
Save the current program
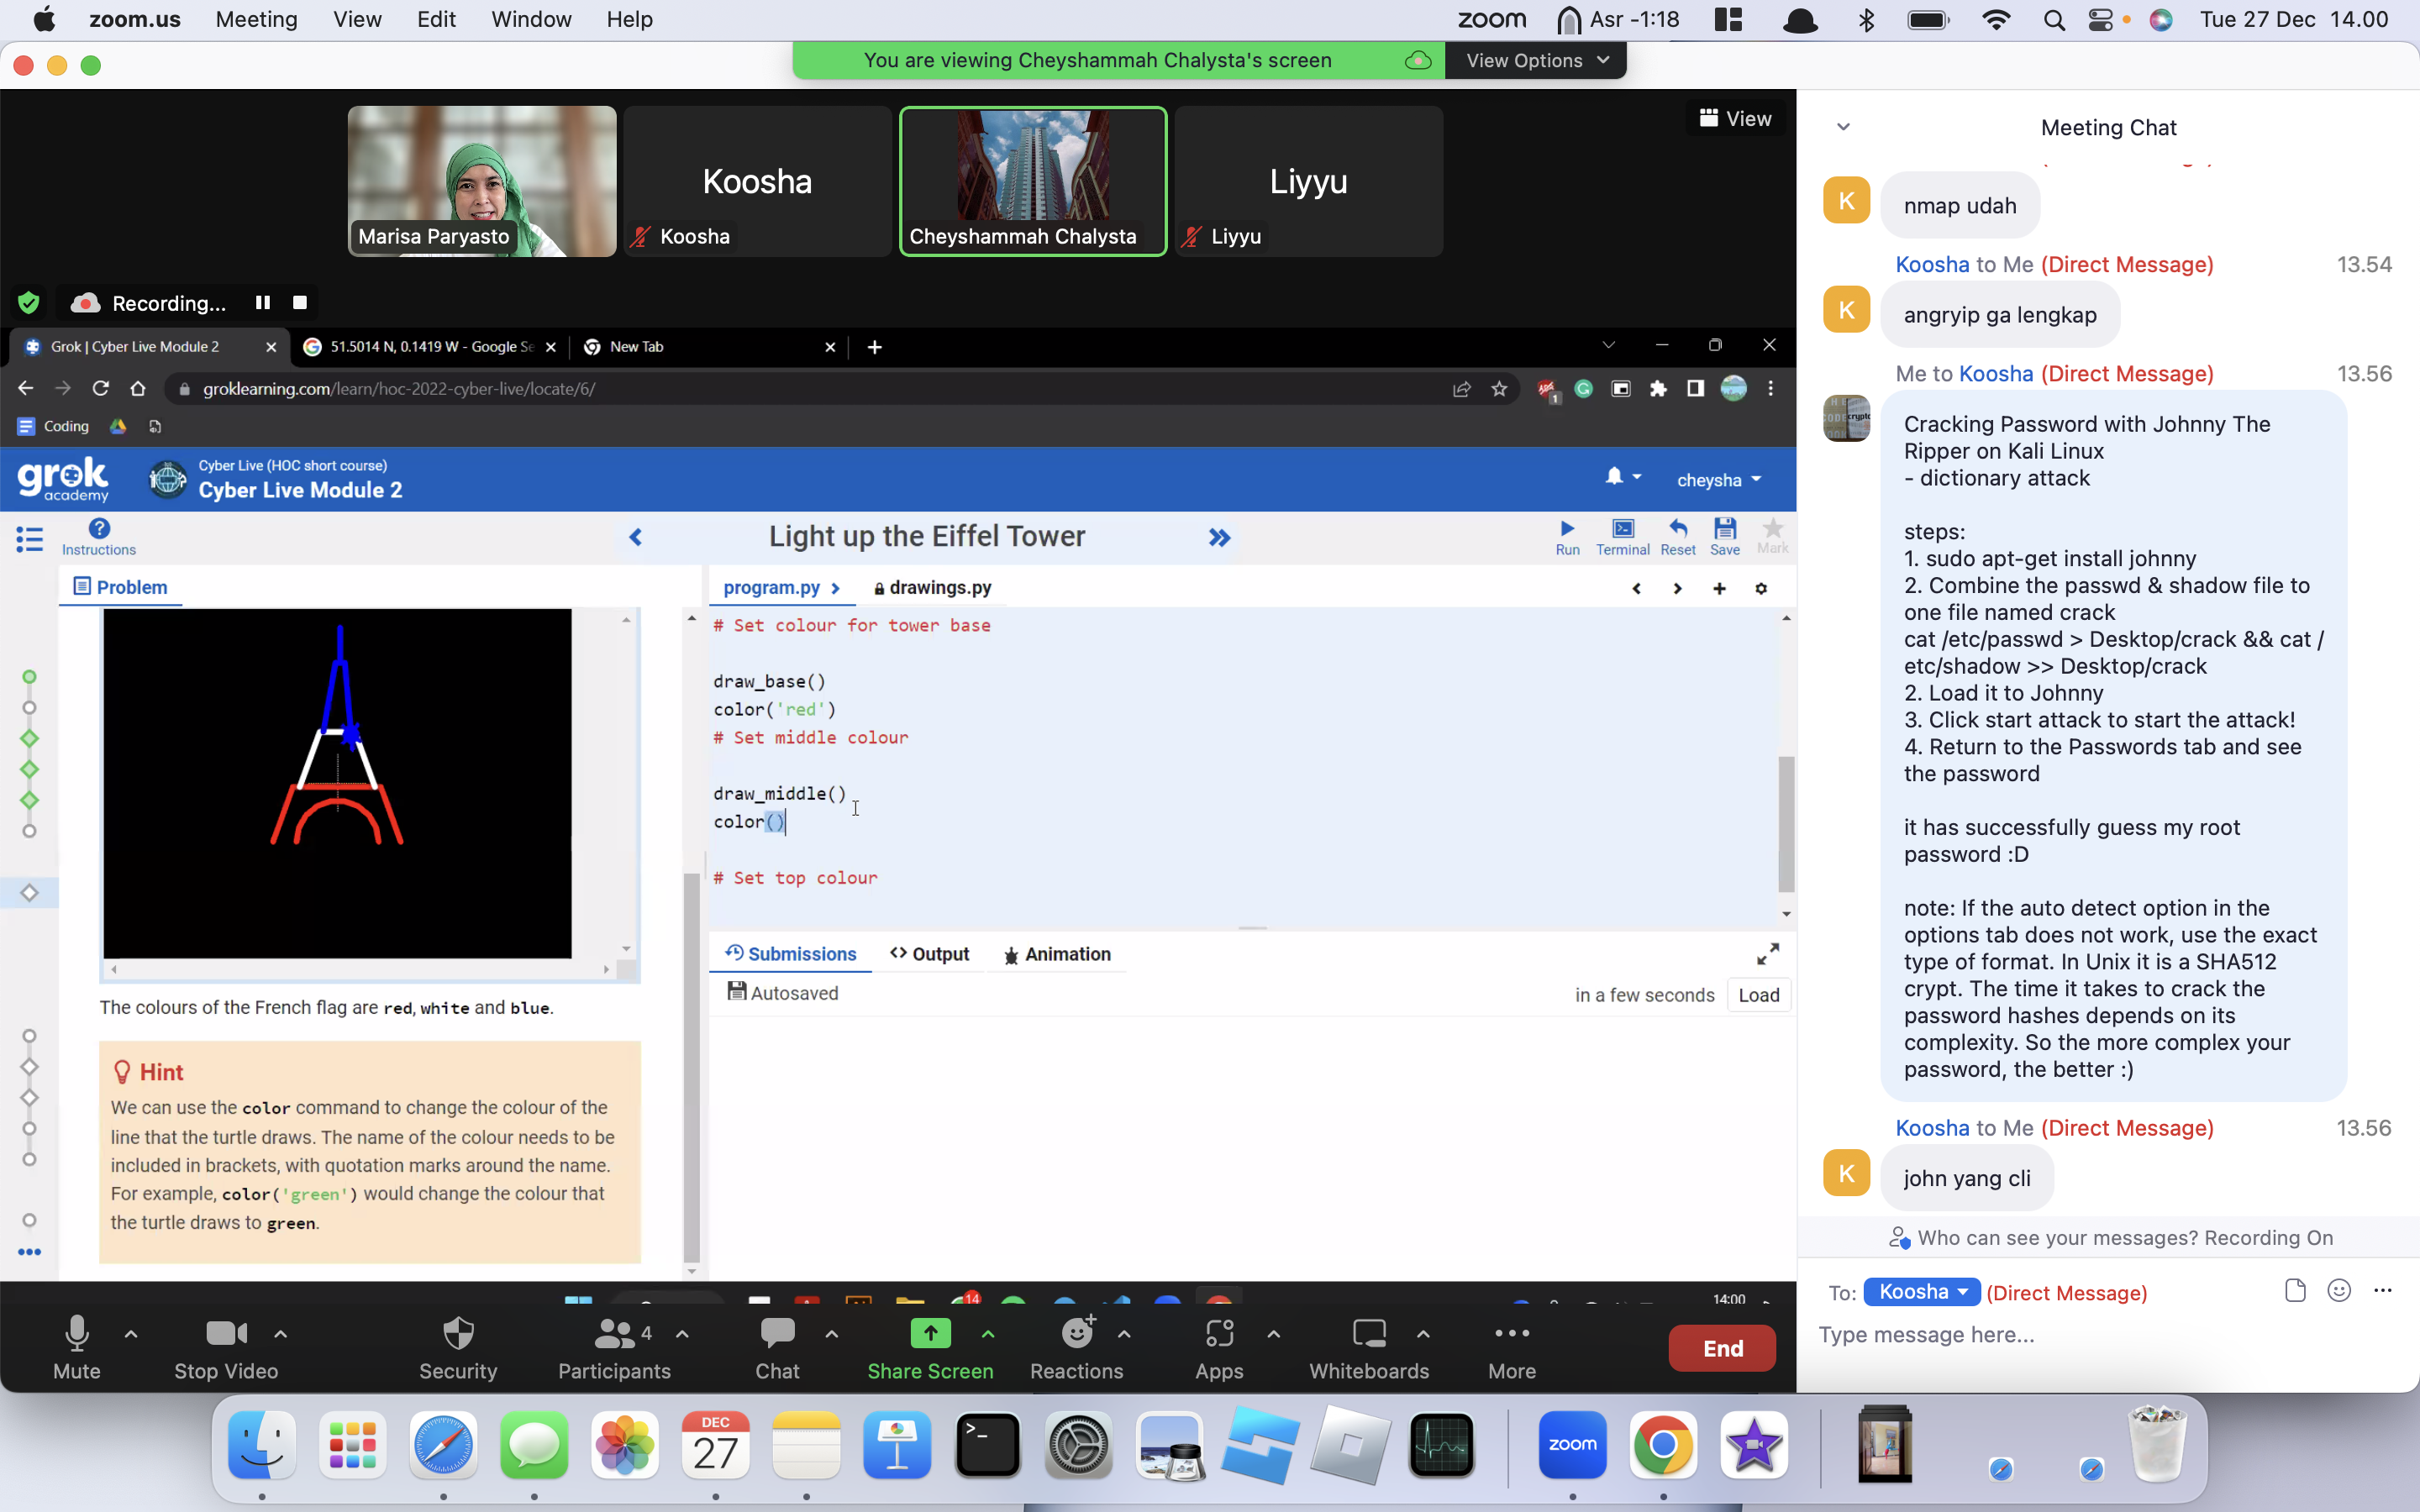point(1723,537)
